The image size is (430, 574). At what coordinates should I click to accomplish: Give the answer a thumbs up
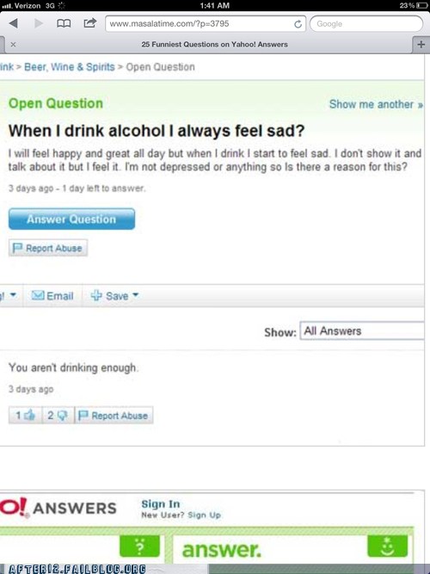tap(25, 415)
